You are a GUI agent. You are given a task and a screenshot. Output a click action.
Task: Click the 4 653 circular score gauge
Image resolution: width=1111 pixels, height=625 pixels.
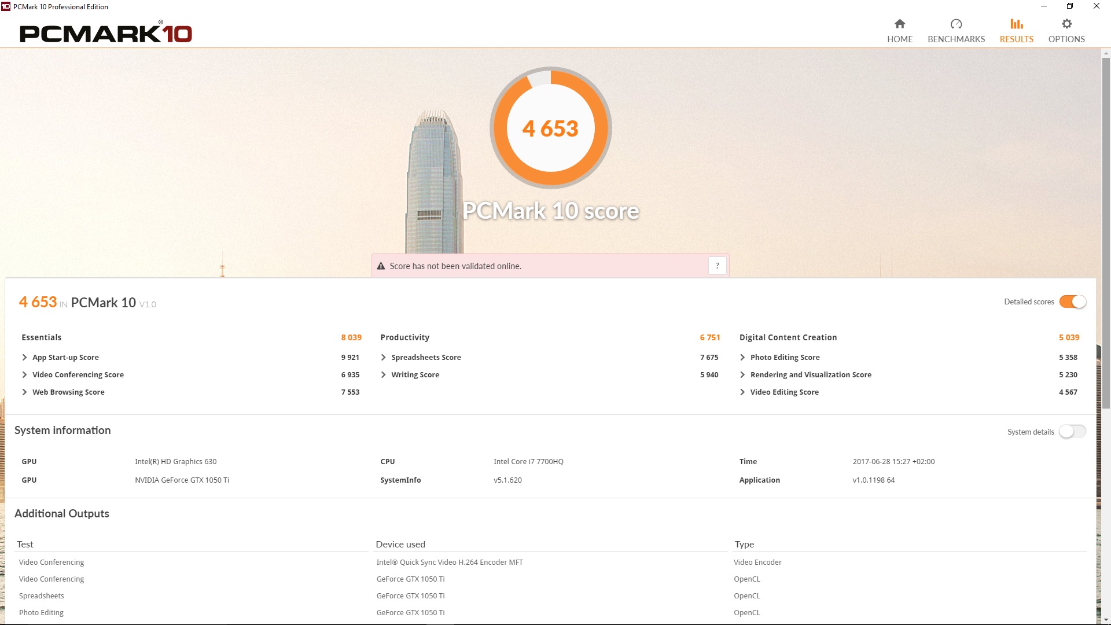[x=550, y=128]
